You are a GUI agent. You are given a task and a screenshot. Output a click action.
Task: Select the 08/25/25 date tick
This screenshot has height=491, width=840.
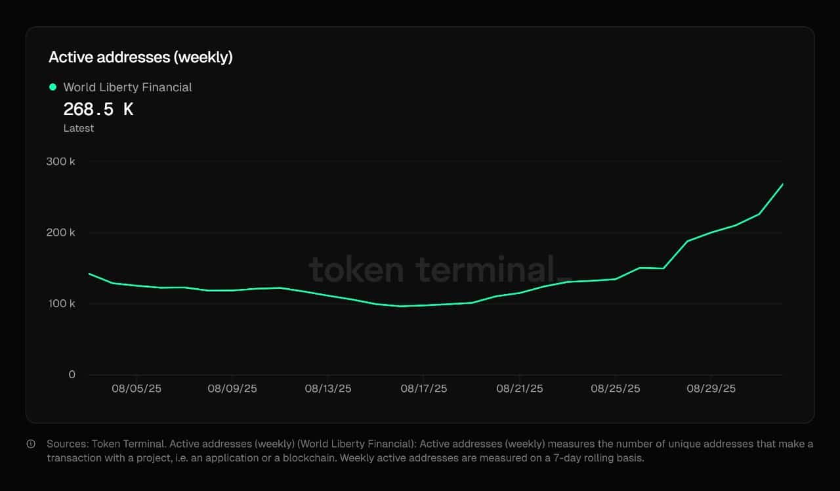(616, 389)
